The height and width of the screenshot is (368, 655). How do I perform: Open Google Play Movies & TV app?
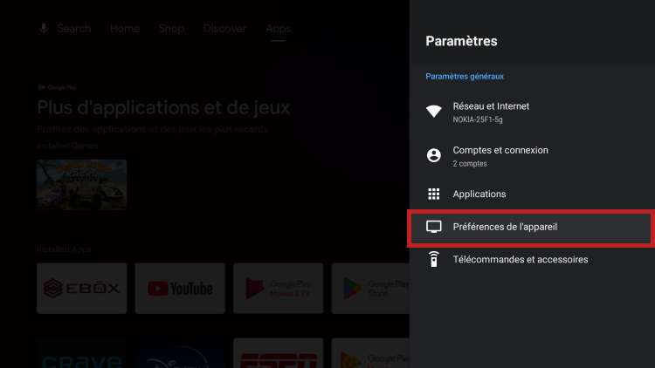click(x=278, y=288)
